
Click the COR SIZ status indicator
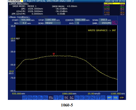coord(24,98)
